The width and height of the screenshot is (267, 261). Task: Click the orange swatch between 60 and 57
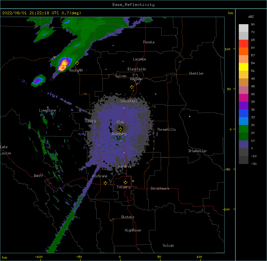(243, 51)
